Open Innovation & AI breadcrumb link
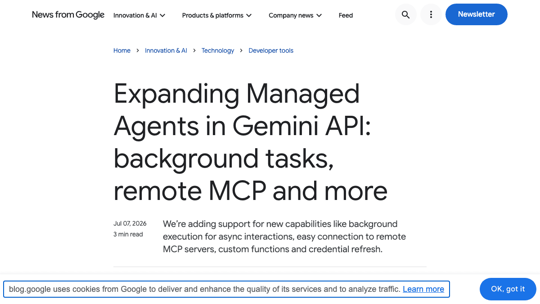 pyautogui.click(x=166, y=50)
